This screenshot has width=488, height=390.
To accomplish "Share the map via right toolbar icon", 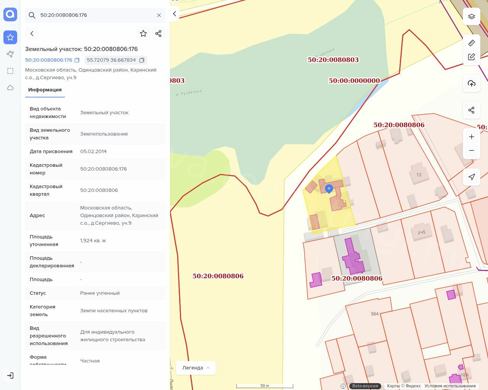I will [x=471, y=110].
